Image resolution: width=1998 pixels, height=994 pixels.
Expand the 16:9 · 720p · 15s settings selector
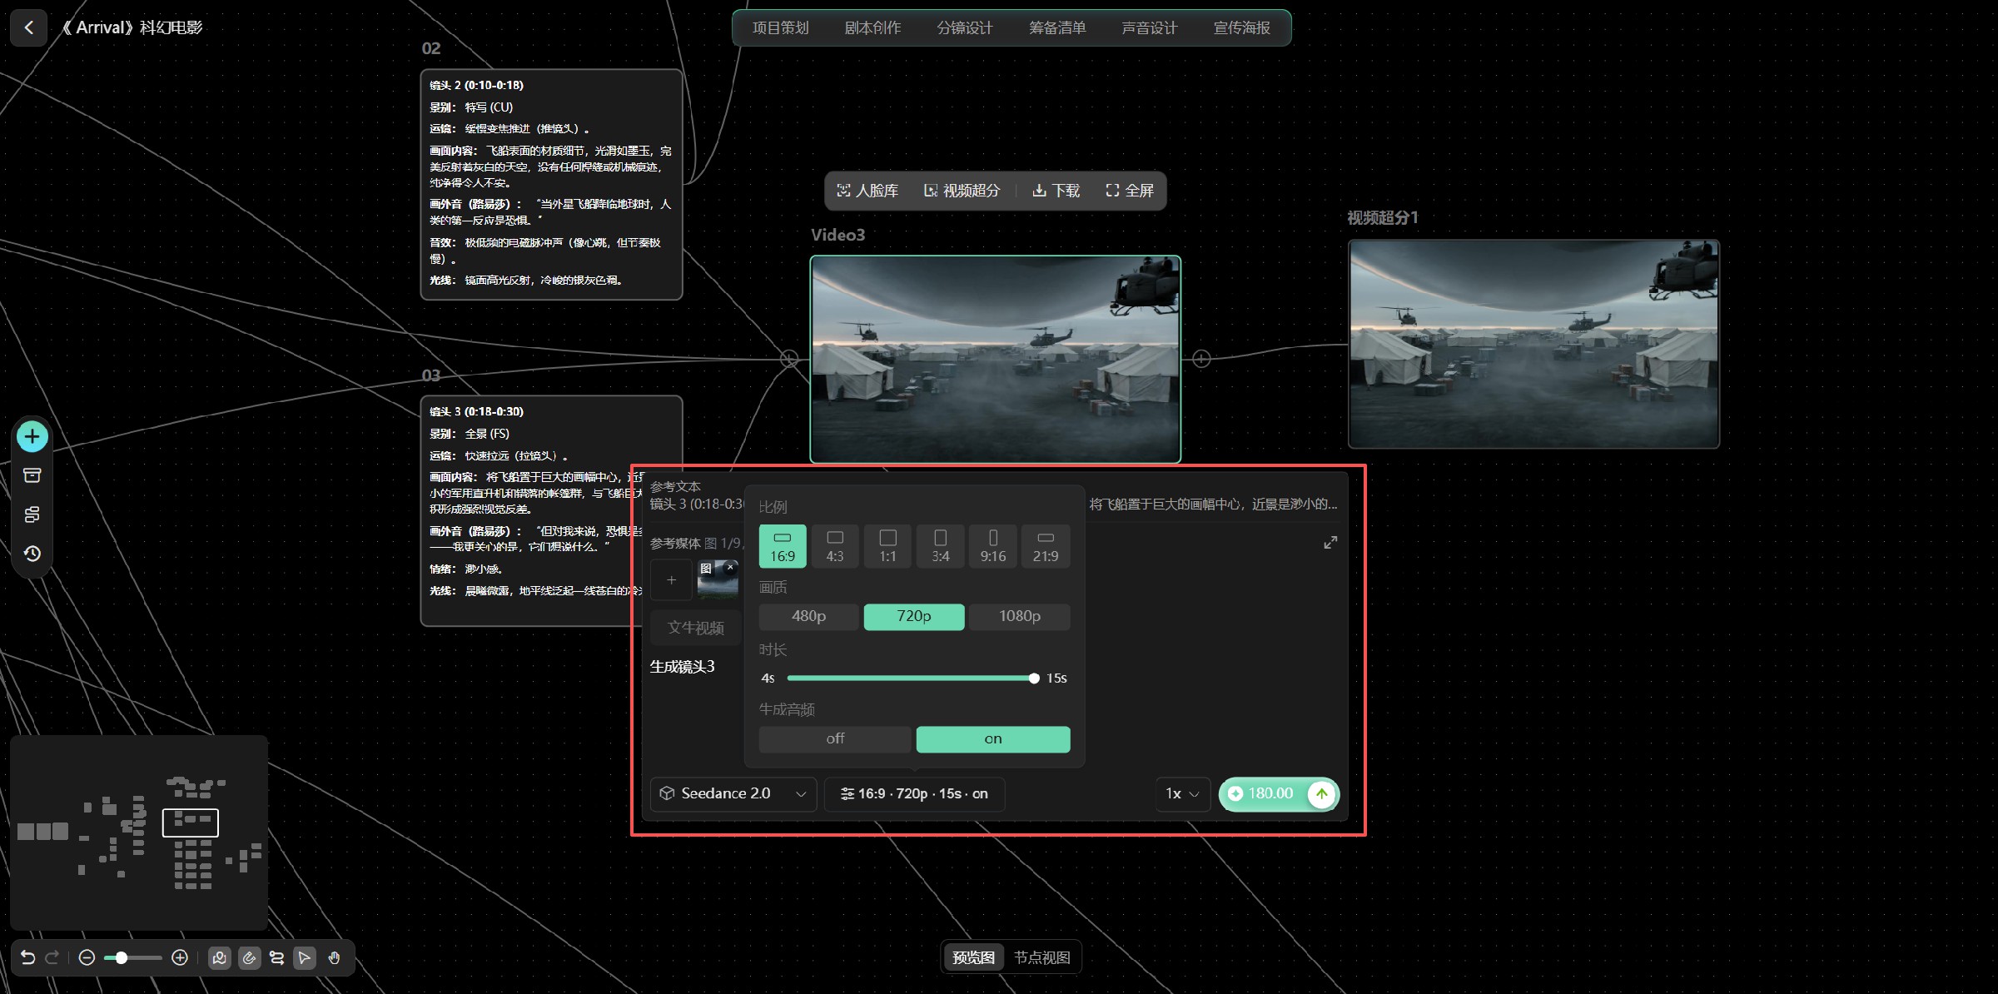coord(914,793)
